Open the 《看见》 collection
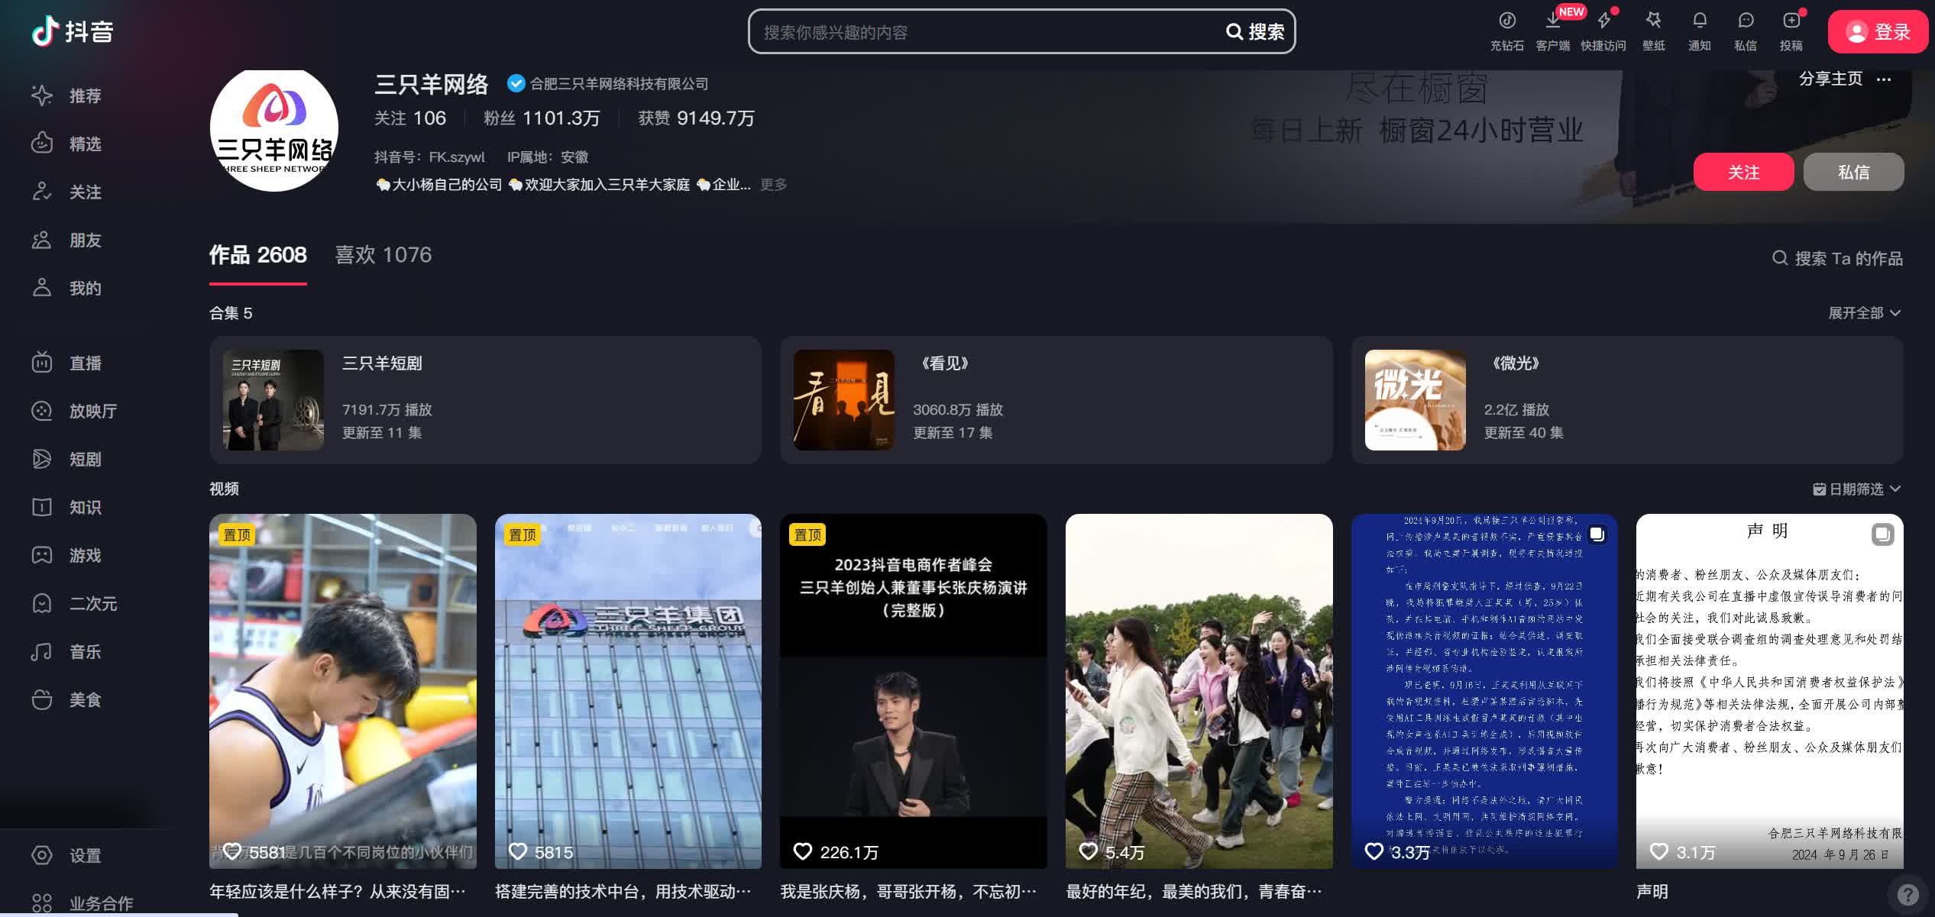Screen dimensions: 1935x917 [x=1056, y=400]
